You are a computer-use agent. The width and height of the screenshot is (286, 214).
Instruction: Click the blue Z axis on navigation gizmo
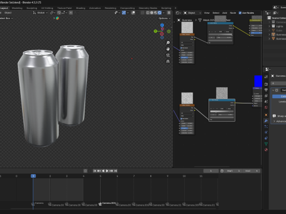pos(162,25)
